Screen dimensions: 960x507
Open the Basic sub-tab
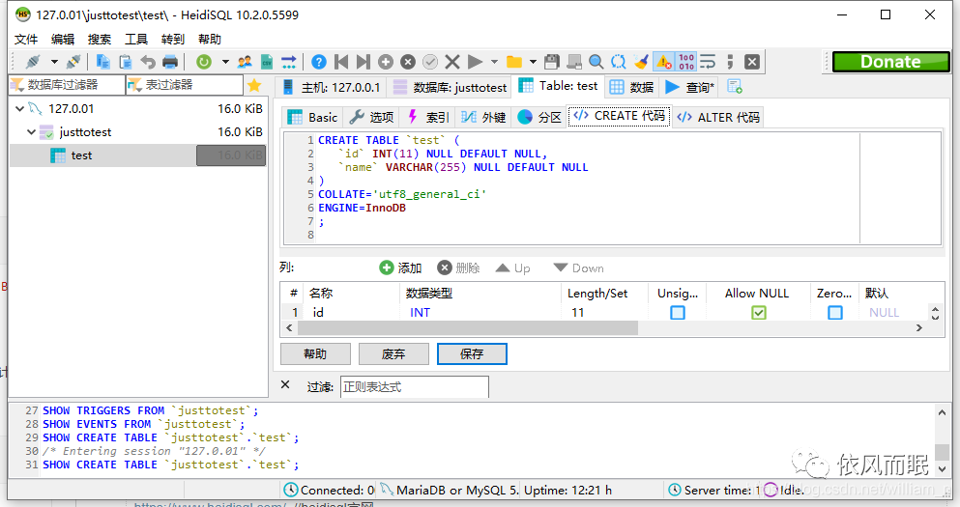point(313,118)
